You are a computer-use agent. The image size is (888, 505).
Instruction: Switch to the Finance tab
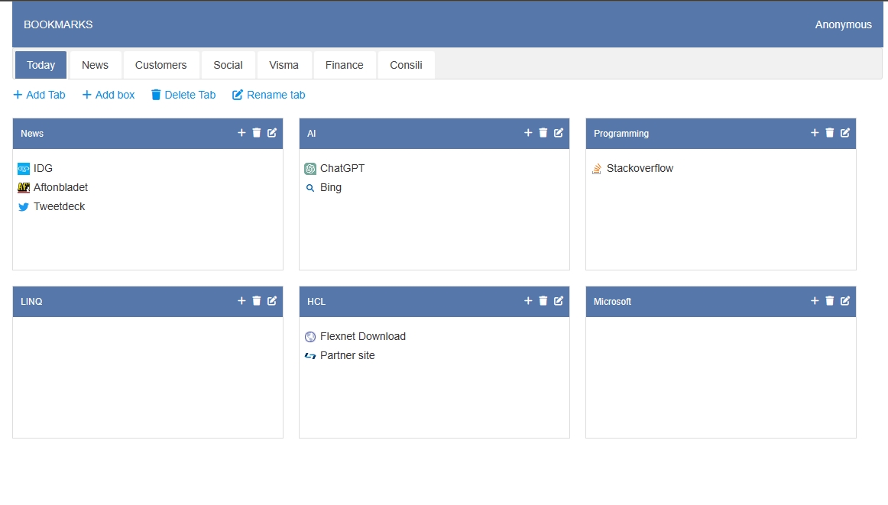tap(345, 65)
